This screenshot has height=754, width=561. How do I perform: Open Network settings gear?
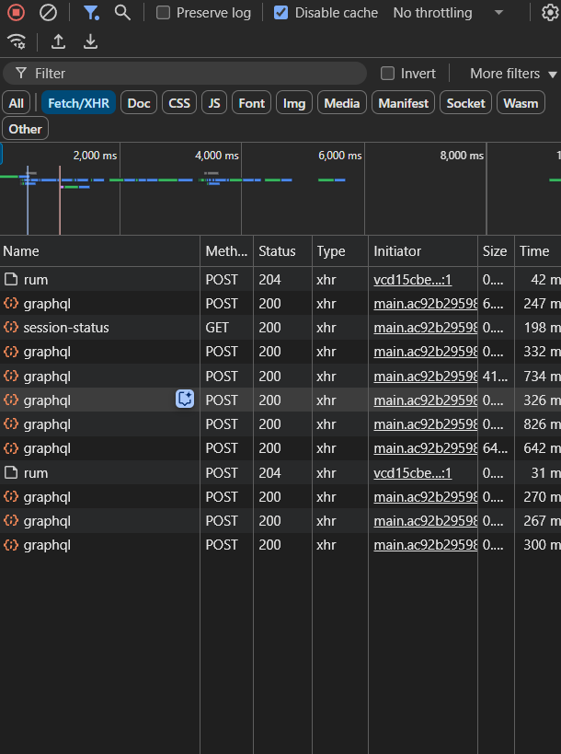click(x=550, y=13)
